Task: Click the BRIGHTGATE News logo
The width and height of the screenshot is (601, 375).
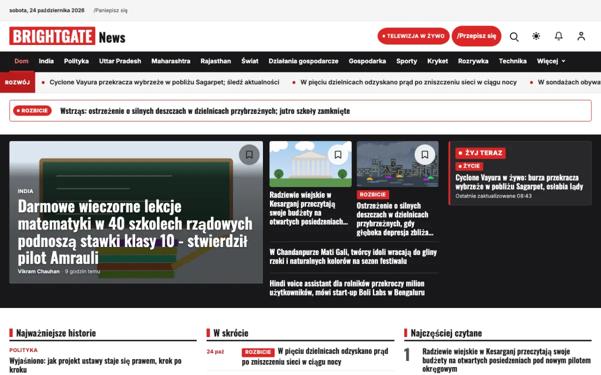Action: 67,36
